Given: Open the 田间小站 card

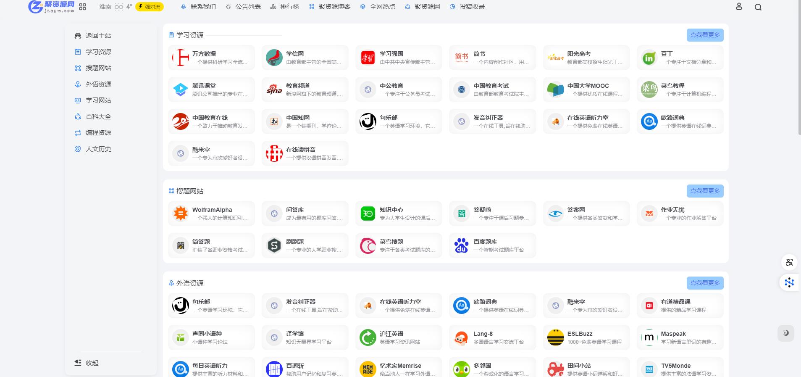Looking at the screenshot, I should pos(586,367).
